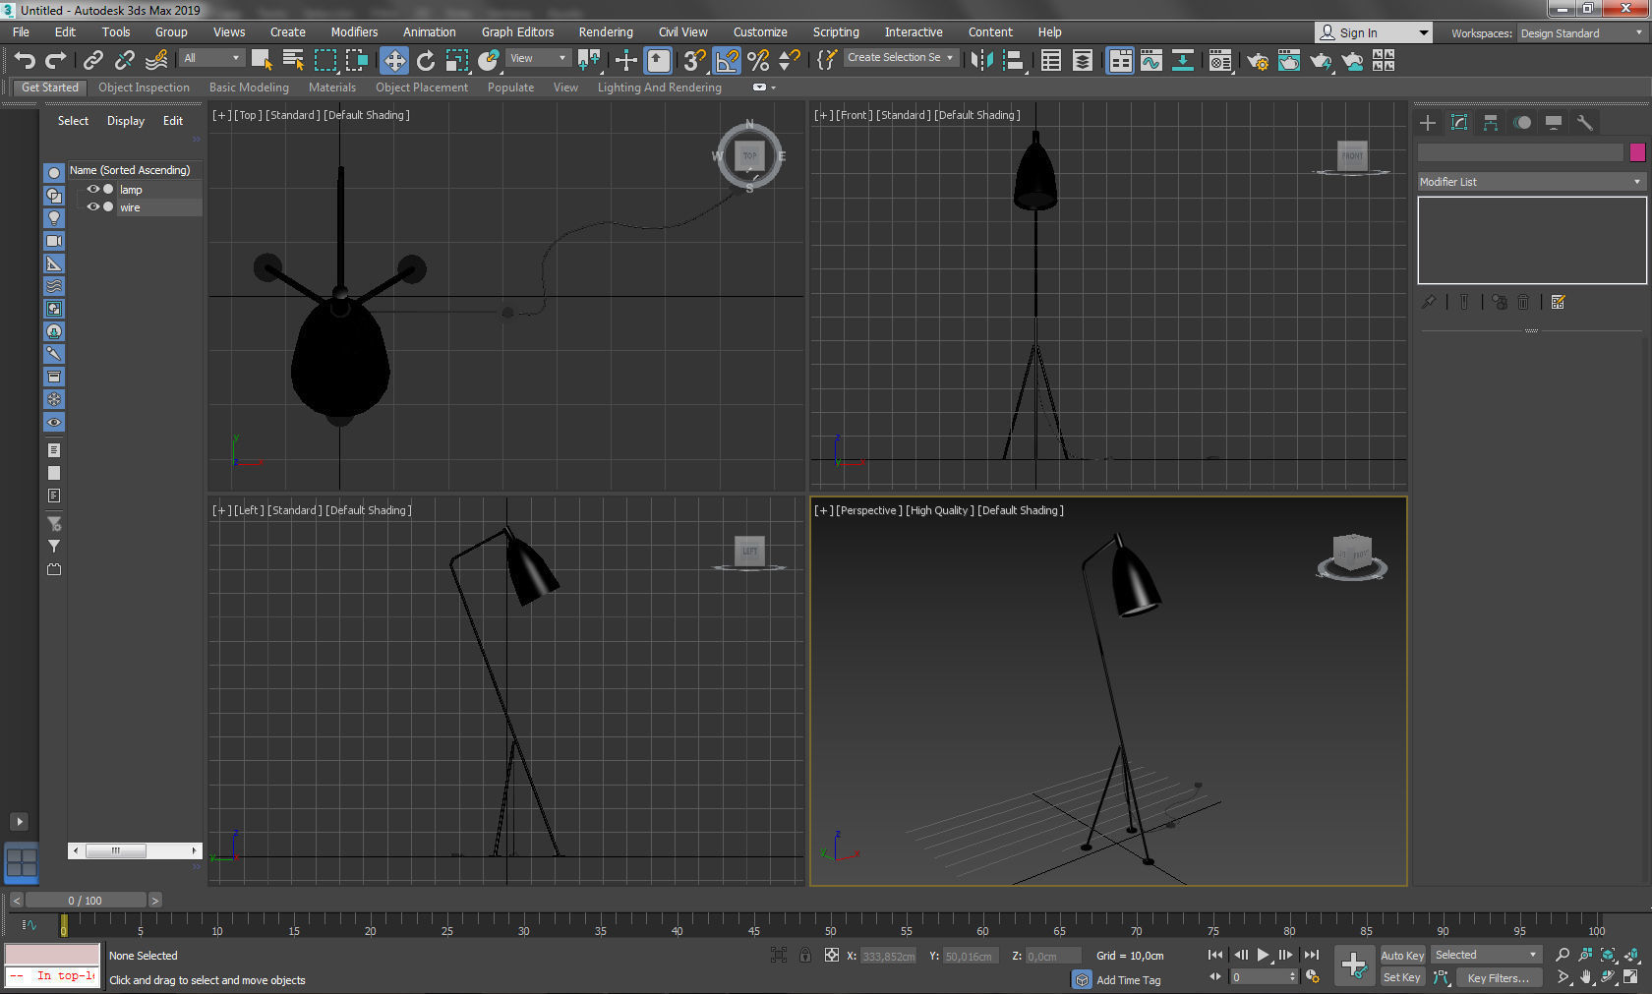Image resolution: width=1652 pixels, height=994 pixels.
Task: Click Add Time Tag
Action: click(1128, 980)
